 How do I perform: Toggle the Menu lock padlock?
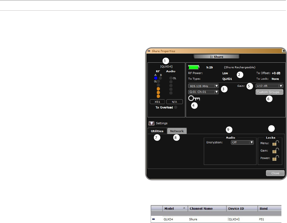pyautogui.click(x=276, y=143)
